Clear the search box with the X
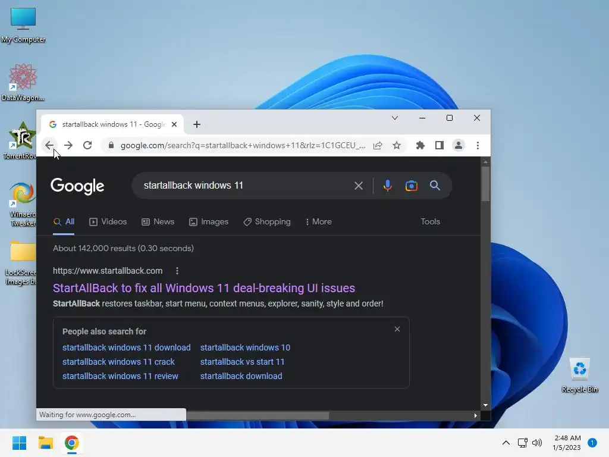The image size is (609, 457). click(x=359, y=186)
